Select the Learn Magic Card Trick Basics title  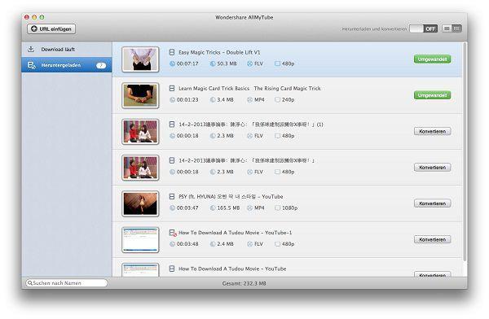249,89
